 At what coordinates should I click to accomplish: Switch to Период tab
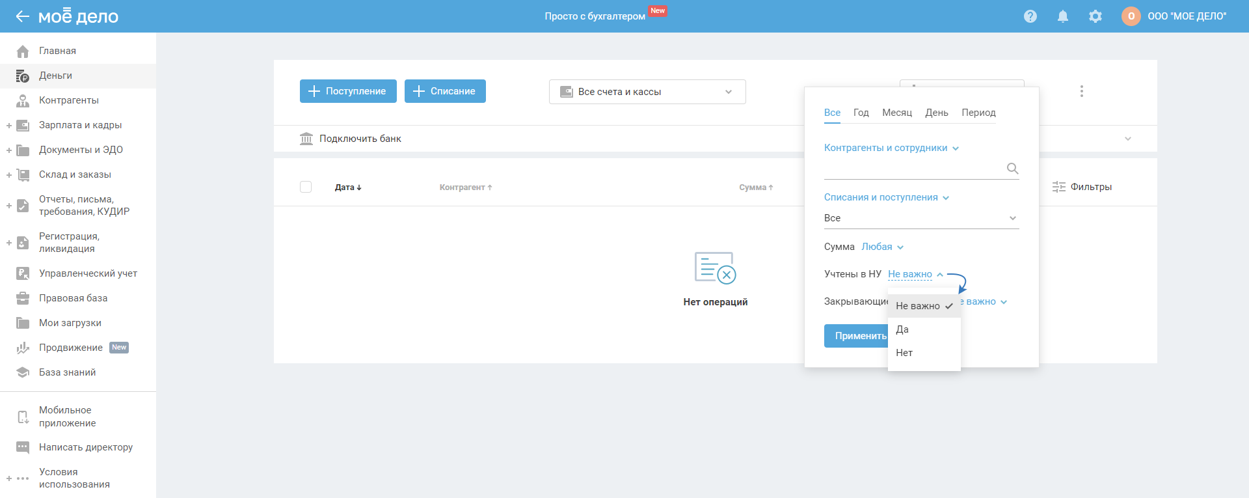click(978, 113)
